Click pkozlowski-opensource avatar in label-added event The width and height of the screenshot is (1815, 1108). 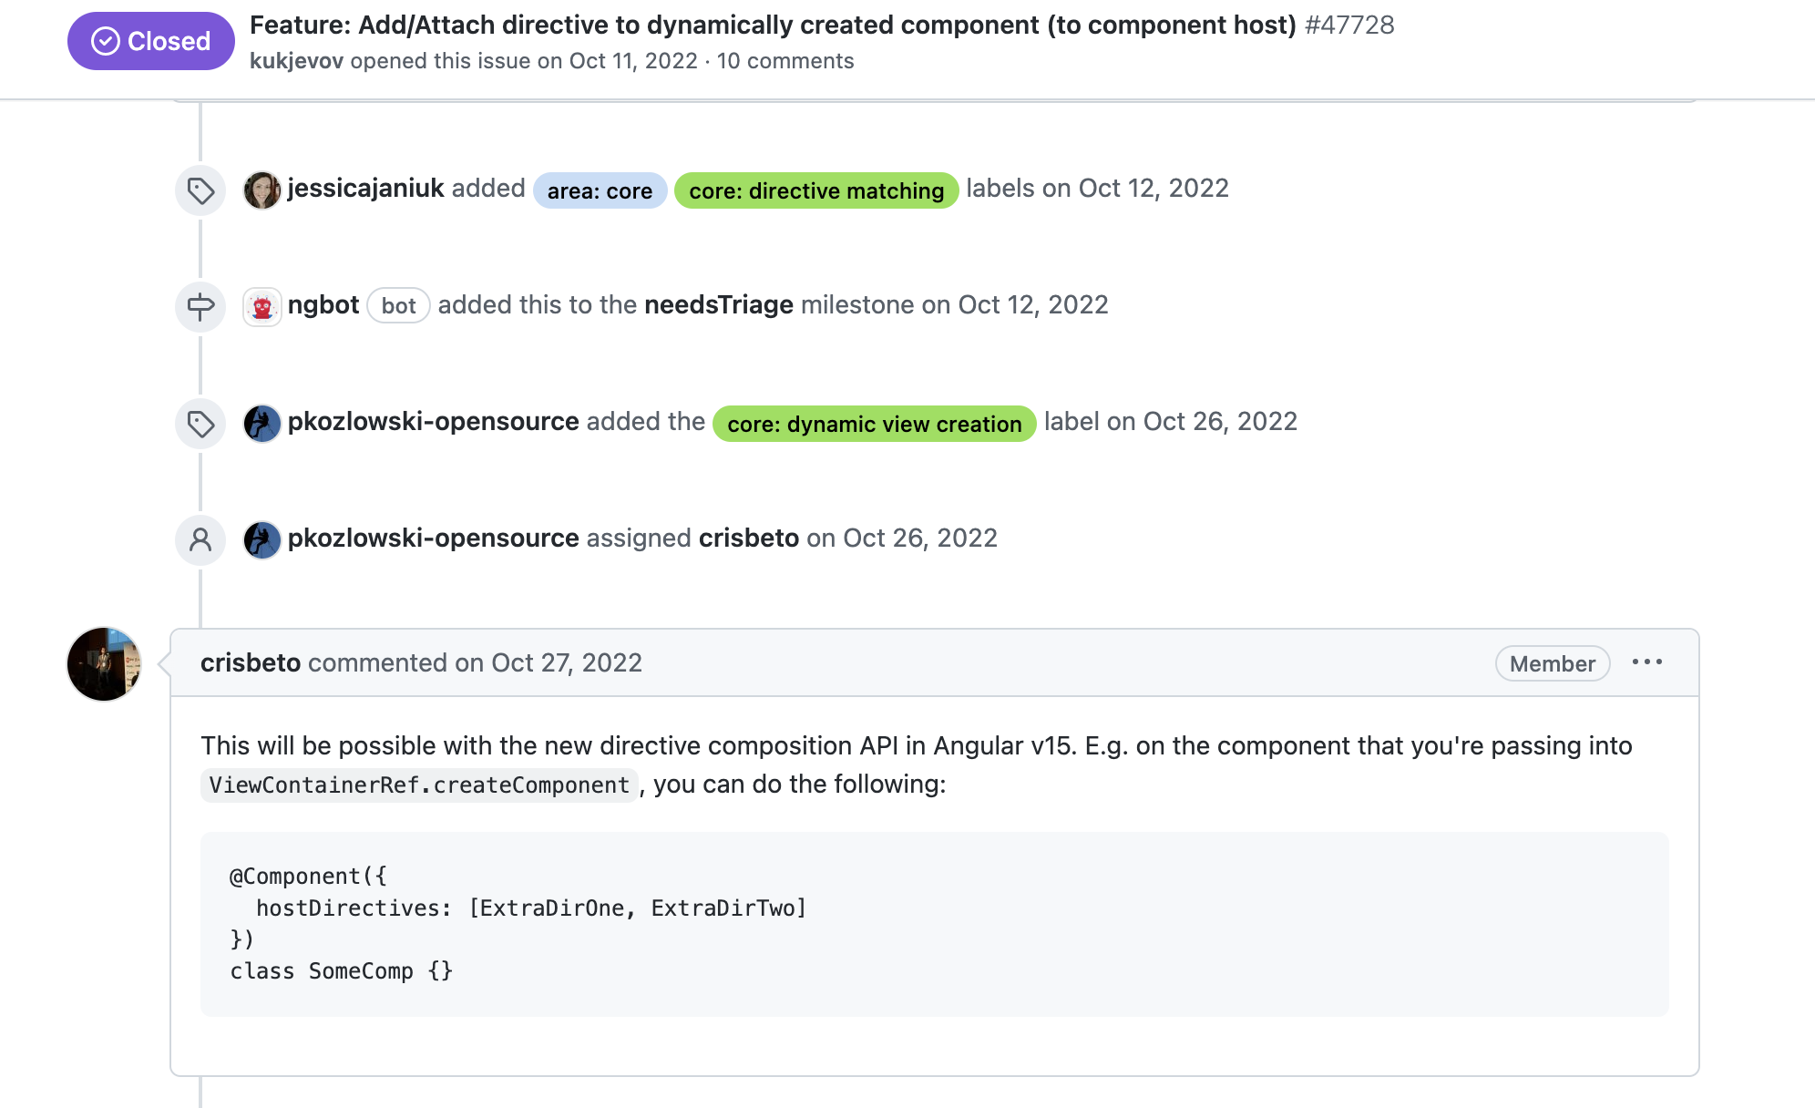pyautogui.click(x=262, y=424)
